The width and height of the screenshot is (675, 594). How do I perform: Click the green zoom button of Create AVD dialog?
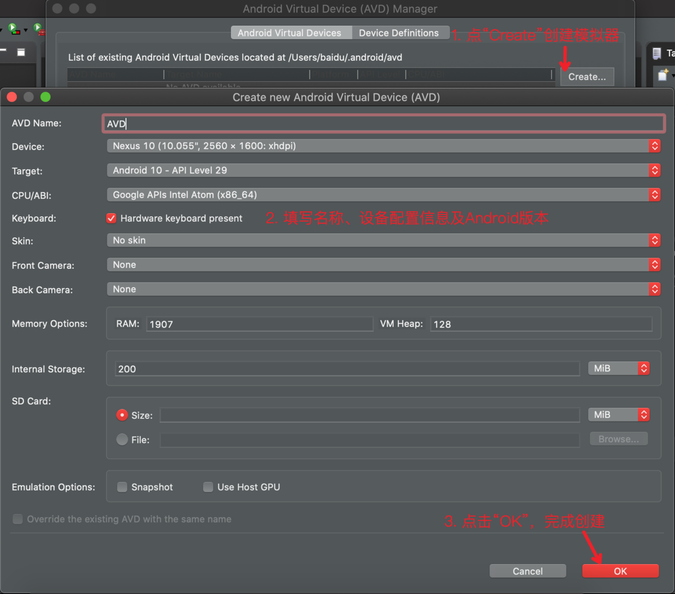click(x=46, y=97)
